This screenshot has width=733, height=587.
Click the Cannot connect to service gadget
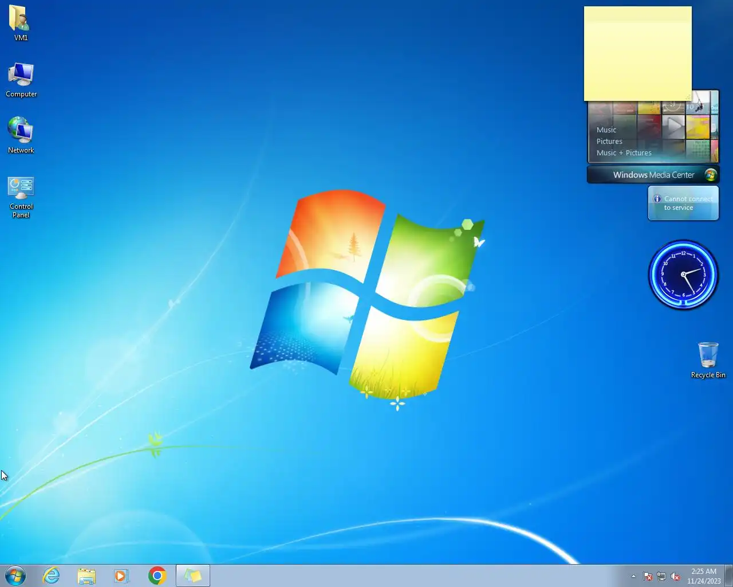683,203
